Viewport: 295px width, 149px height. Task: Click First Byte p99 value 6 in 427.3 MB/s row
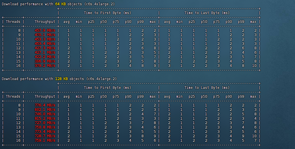(x=143, y=48)
